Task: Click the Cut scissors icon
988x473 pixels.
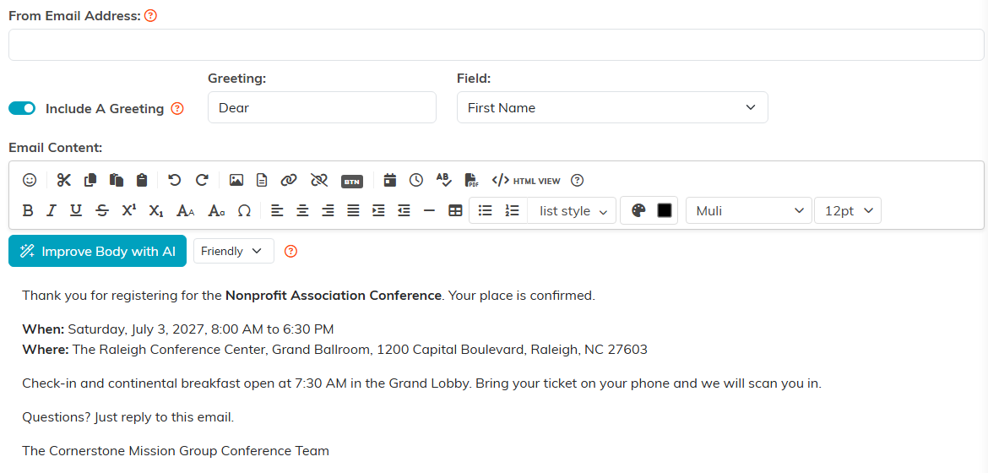Action: point(63,181)
